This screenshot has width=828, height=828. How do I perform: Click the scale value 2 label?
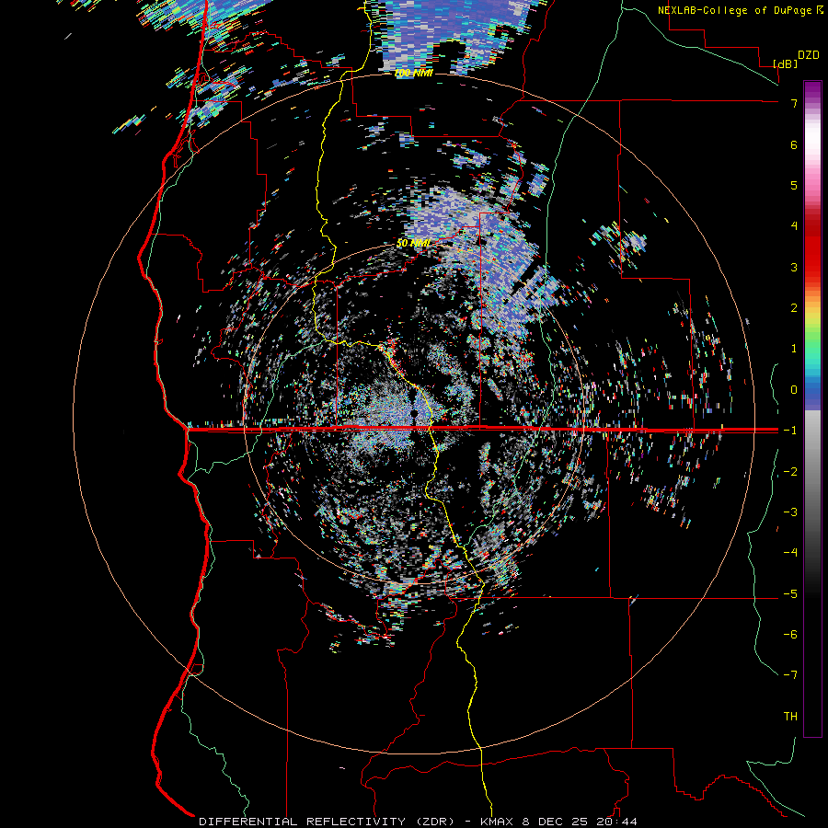pos(794,307)
